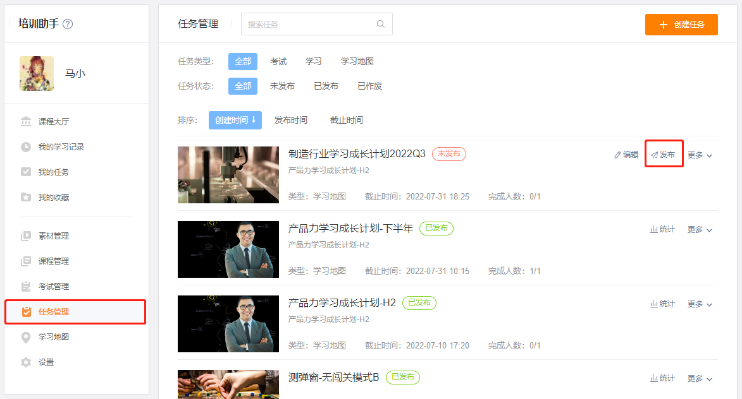The width and height of the screenshot is (742, 399).
Task: Open task title 产品力学习成长计划-下半年
Action: [350, 229]
